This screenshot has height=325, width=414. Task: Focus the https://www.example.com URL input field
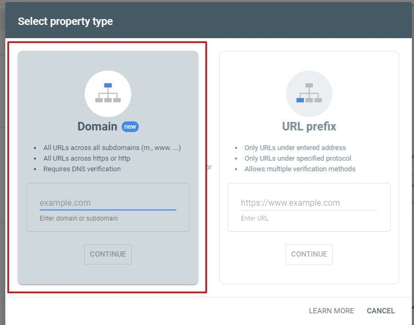pos(309,203)
